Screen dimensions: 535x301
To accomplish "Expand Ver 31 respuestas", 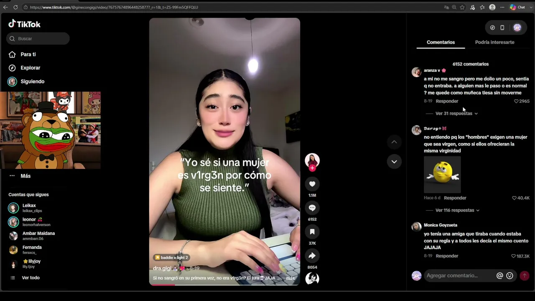I will [x=456, y=113].
